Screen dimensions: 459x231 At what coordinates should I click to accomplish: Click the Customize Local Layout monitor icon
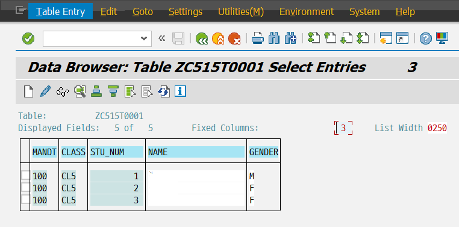point(442,38)
